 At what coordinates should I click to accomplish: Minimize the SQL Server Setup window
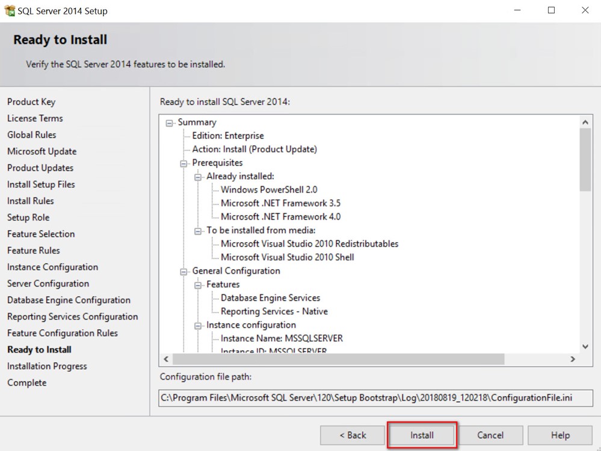(517, 10)
